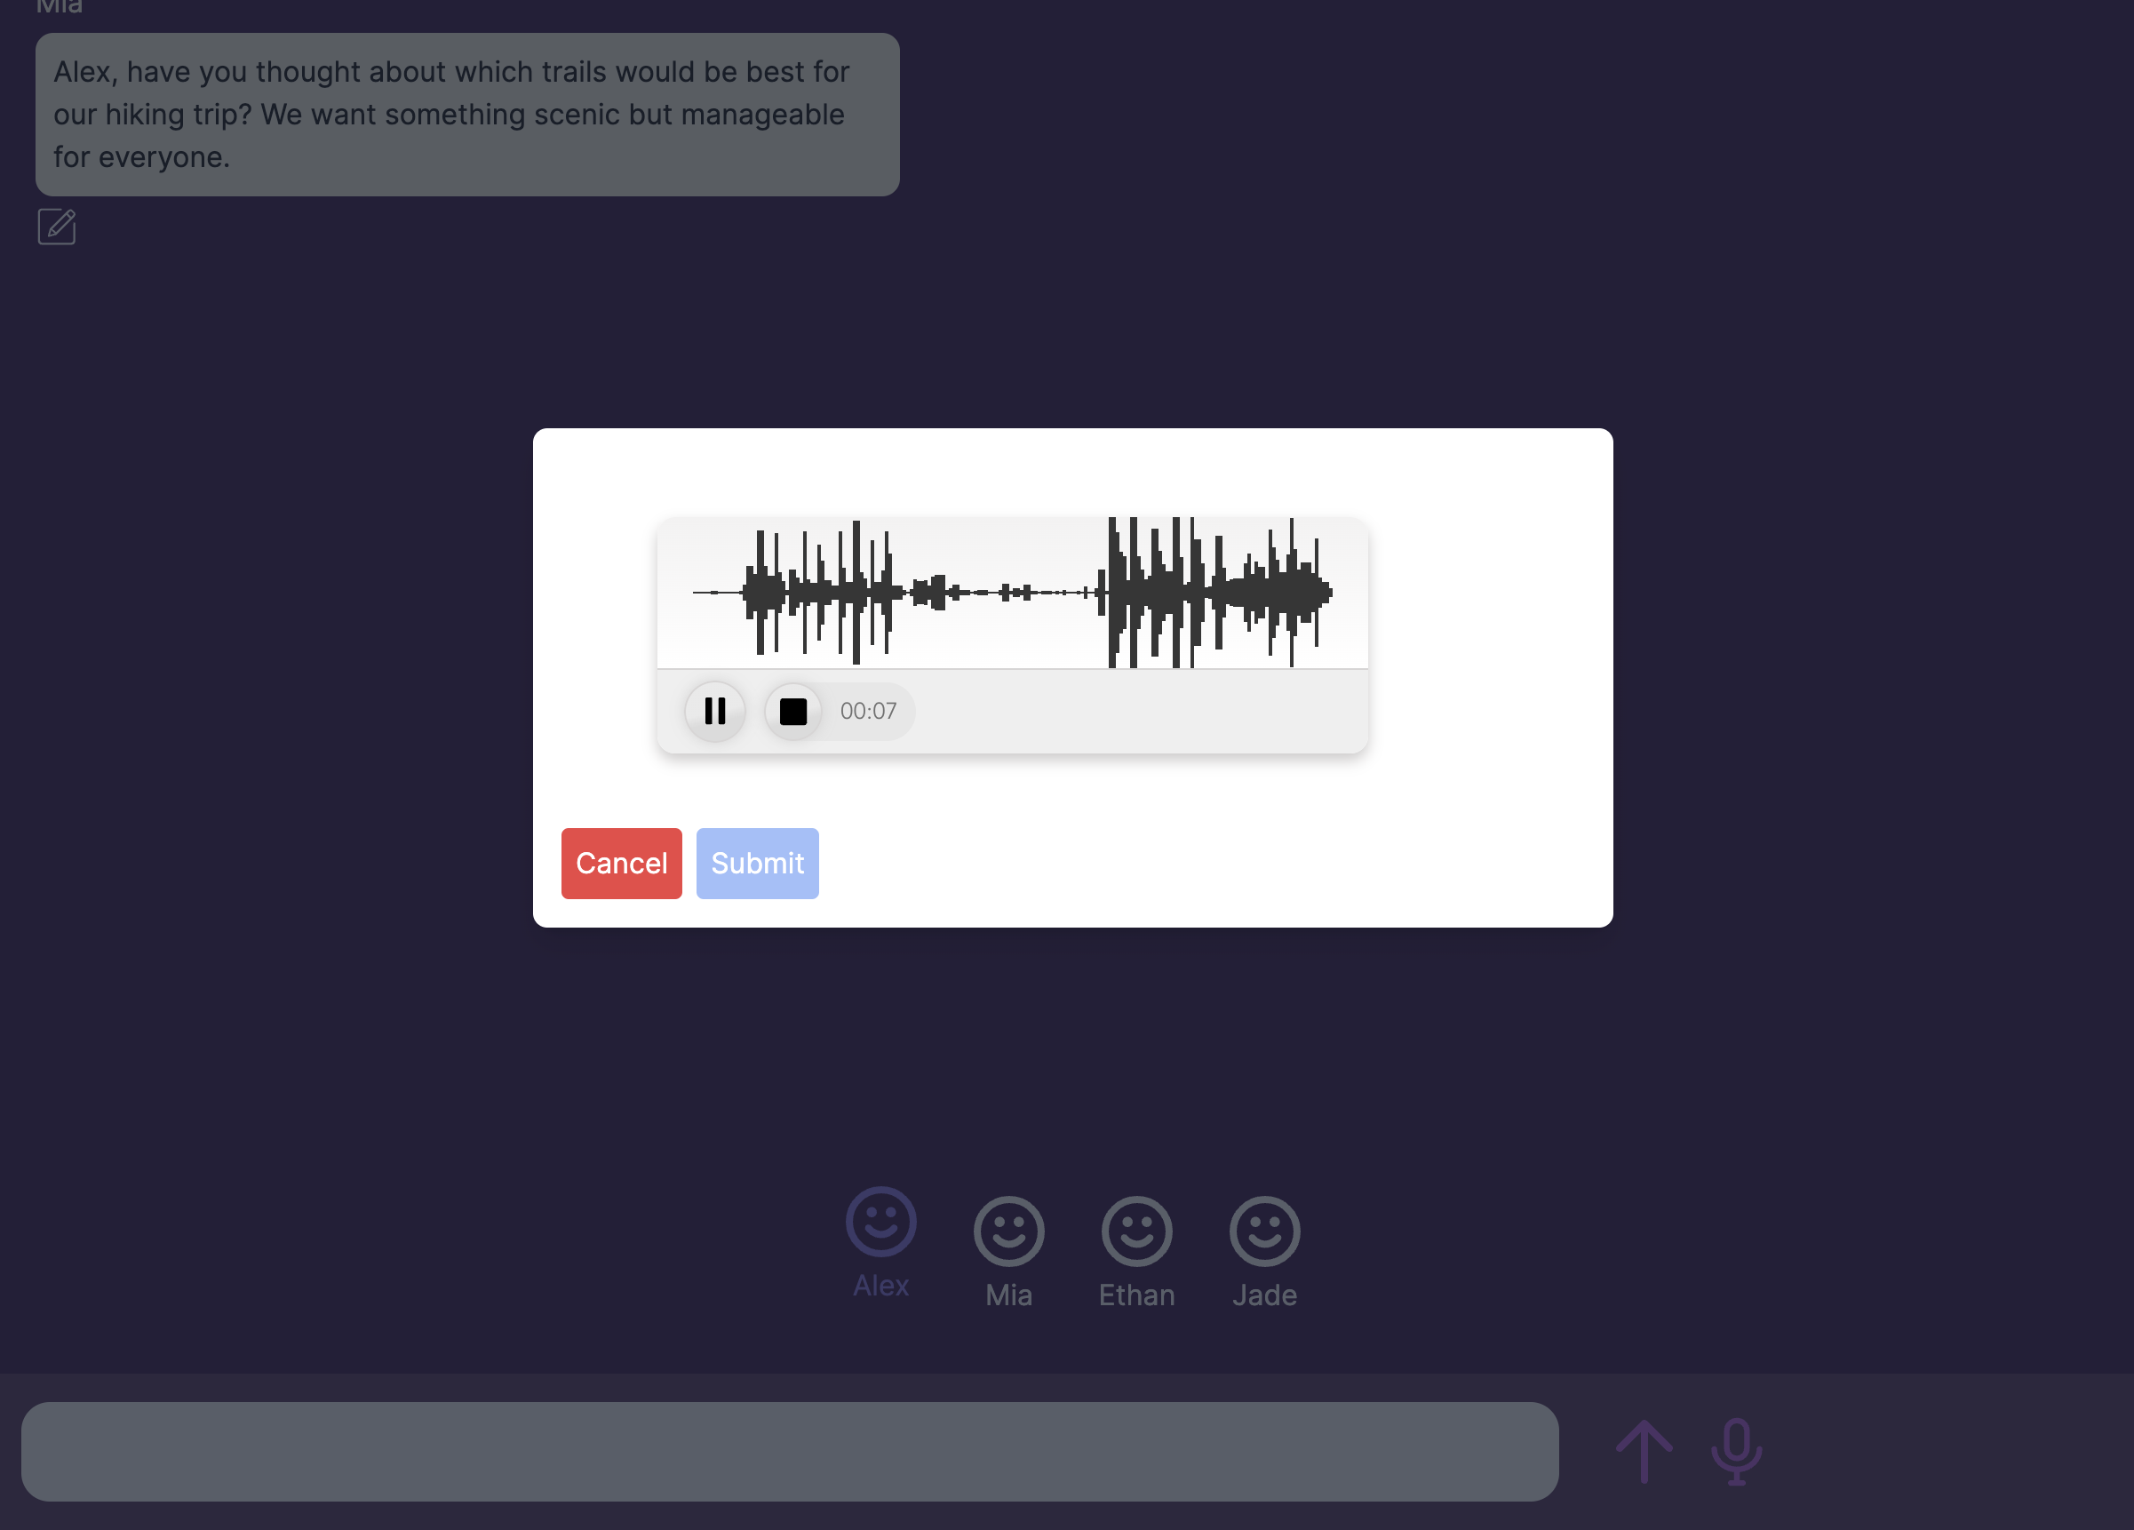2134x1530 pixels.
Task: Click the red Cancel button
Action: pyautogui.click(x=621, y=863)
